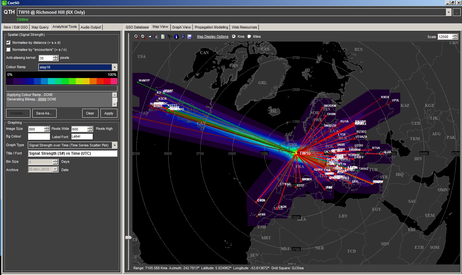This screenshot has width=462, height=275.
Task: Click the pushpin icon on the map toolbar
Action: pyautogui.click(x=183, y=36)
